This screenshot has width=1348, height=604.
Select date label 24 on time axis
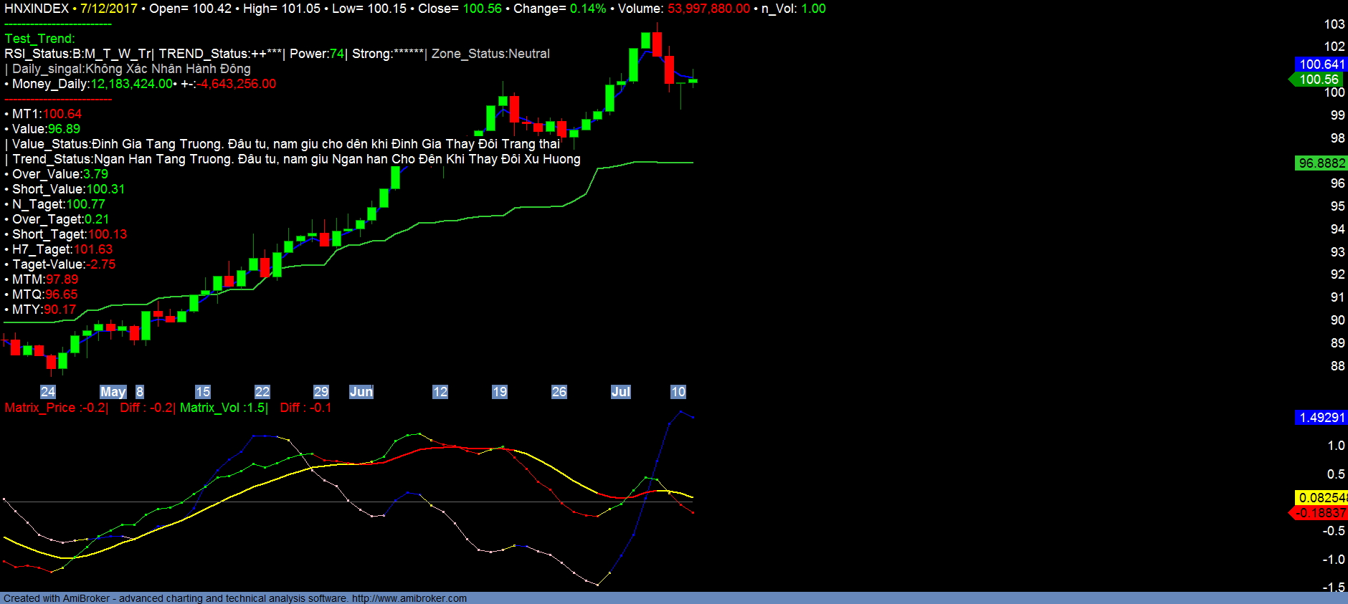tap(48, 392)
